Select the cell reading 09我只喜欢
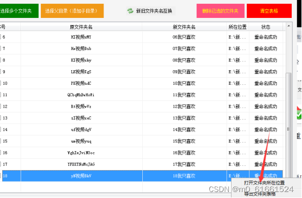Screen dimensions: 302x198 pyautogui.click(x=184, y=72)
